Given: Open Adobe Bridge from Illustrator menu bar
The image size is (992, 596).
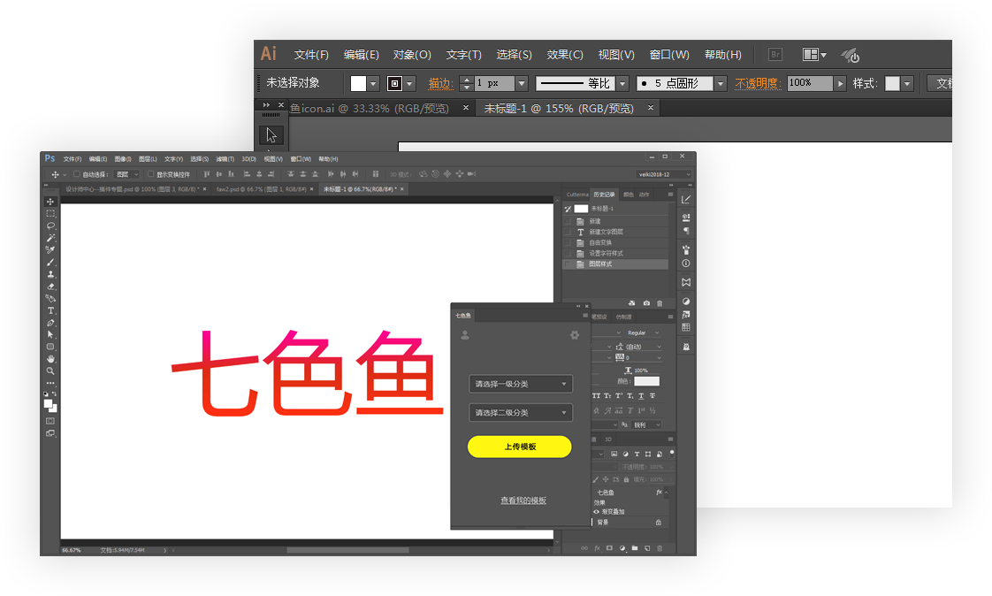Looking at the screenshot, I should tap(775, 55).
